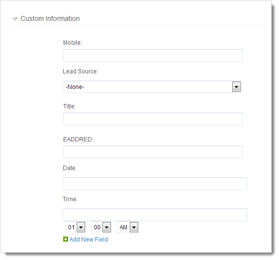279x260 pixels.
Task: Collapse the Custom Information section triangle
Action: coord(15,18)
